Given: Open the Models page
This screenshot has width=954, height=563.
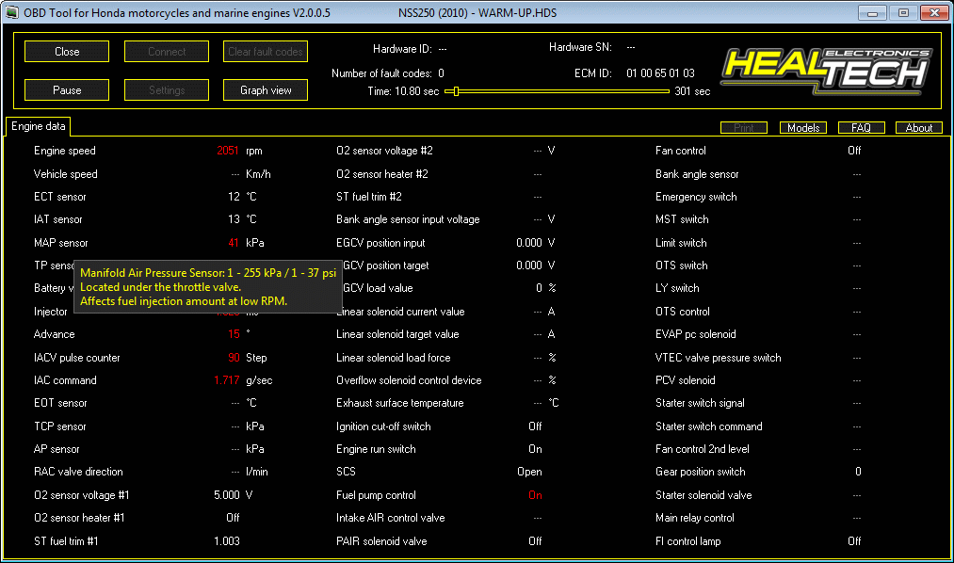Looking at the screenshot, I should click(x=802, y=128).
